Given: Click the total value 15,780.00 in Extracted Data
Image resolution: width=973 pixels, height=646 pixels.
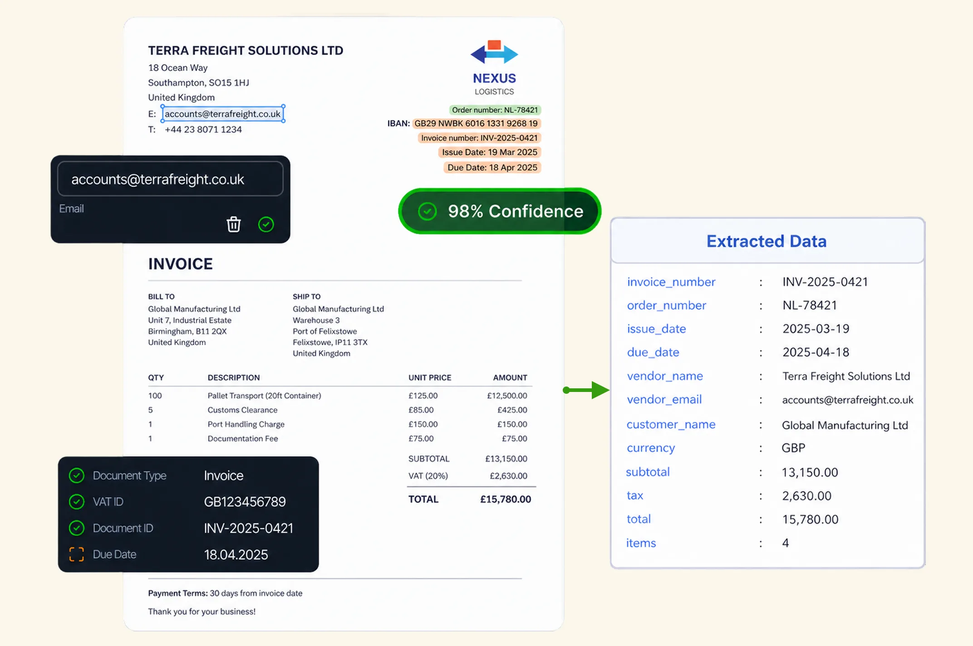Looking at the screenshot, I should (x=810, y=519).
